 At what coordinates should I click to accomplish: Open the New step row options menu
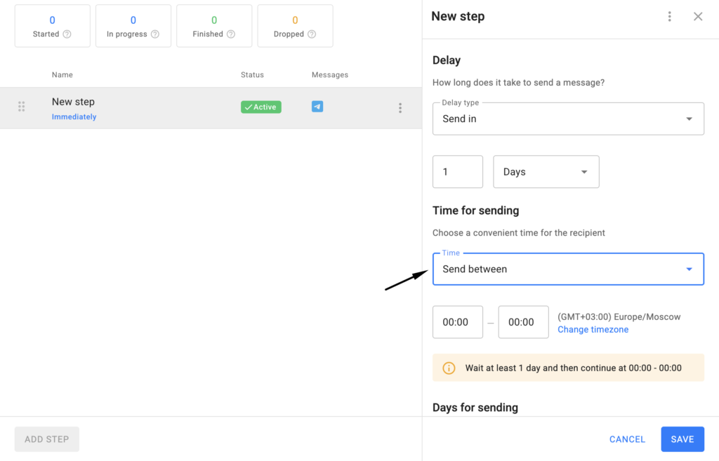click(400, 108)
